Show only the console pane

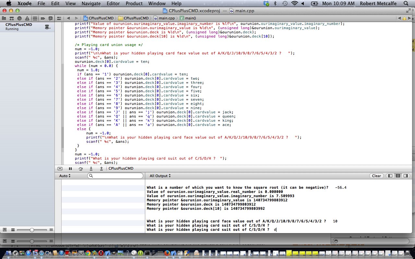405,176
